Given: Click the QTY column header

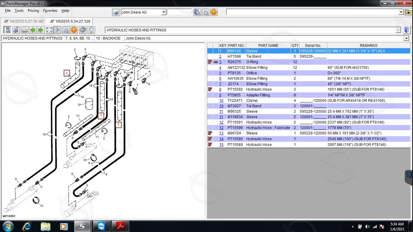Looking at the screenshot, I should 295,46.
